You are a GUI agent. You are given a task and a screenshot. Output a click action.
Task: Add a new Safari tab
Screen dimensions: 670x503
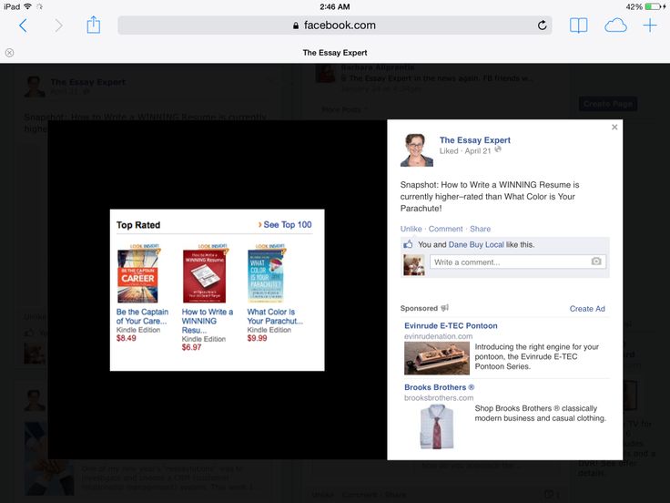pyautogui.click(x=650, y=26)
